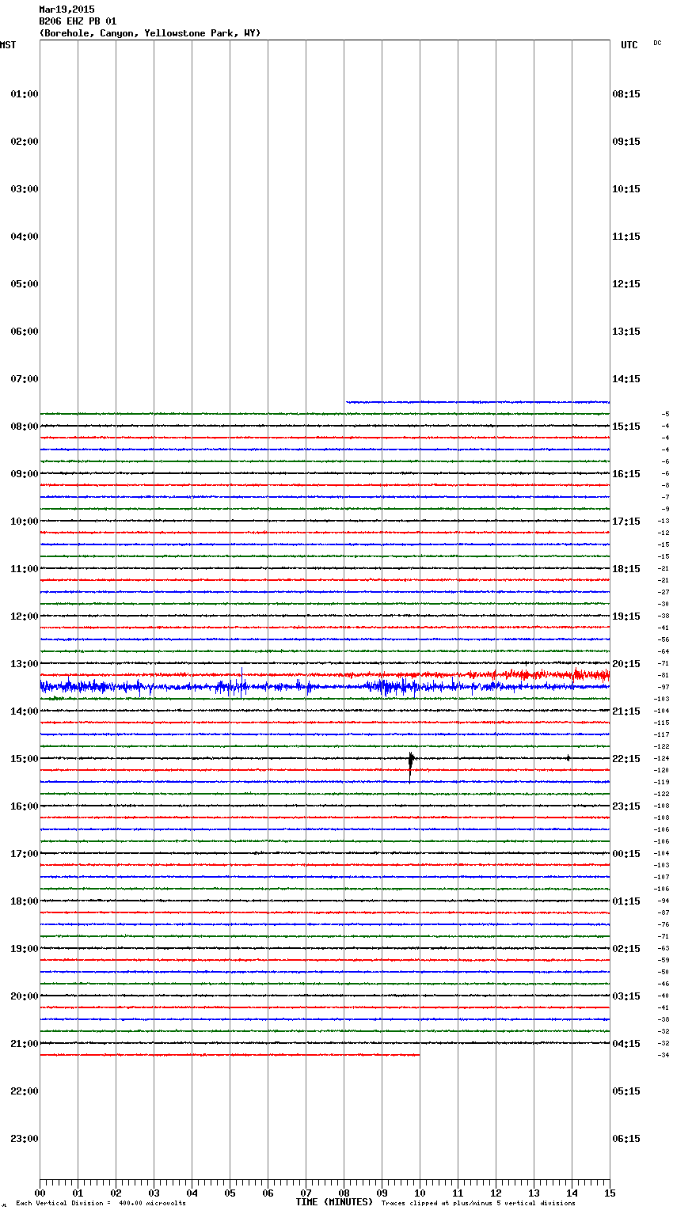673x1214 pixels.
Task: Click the 03 minute tick label
Action: coord(154,1193)
